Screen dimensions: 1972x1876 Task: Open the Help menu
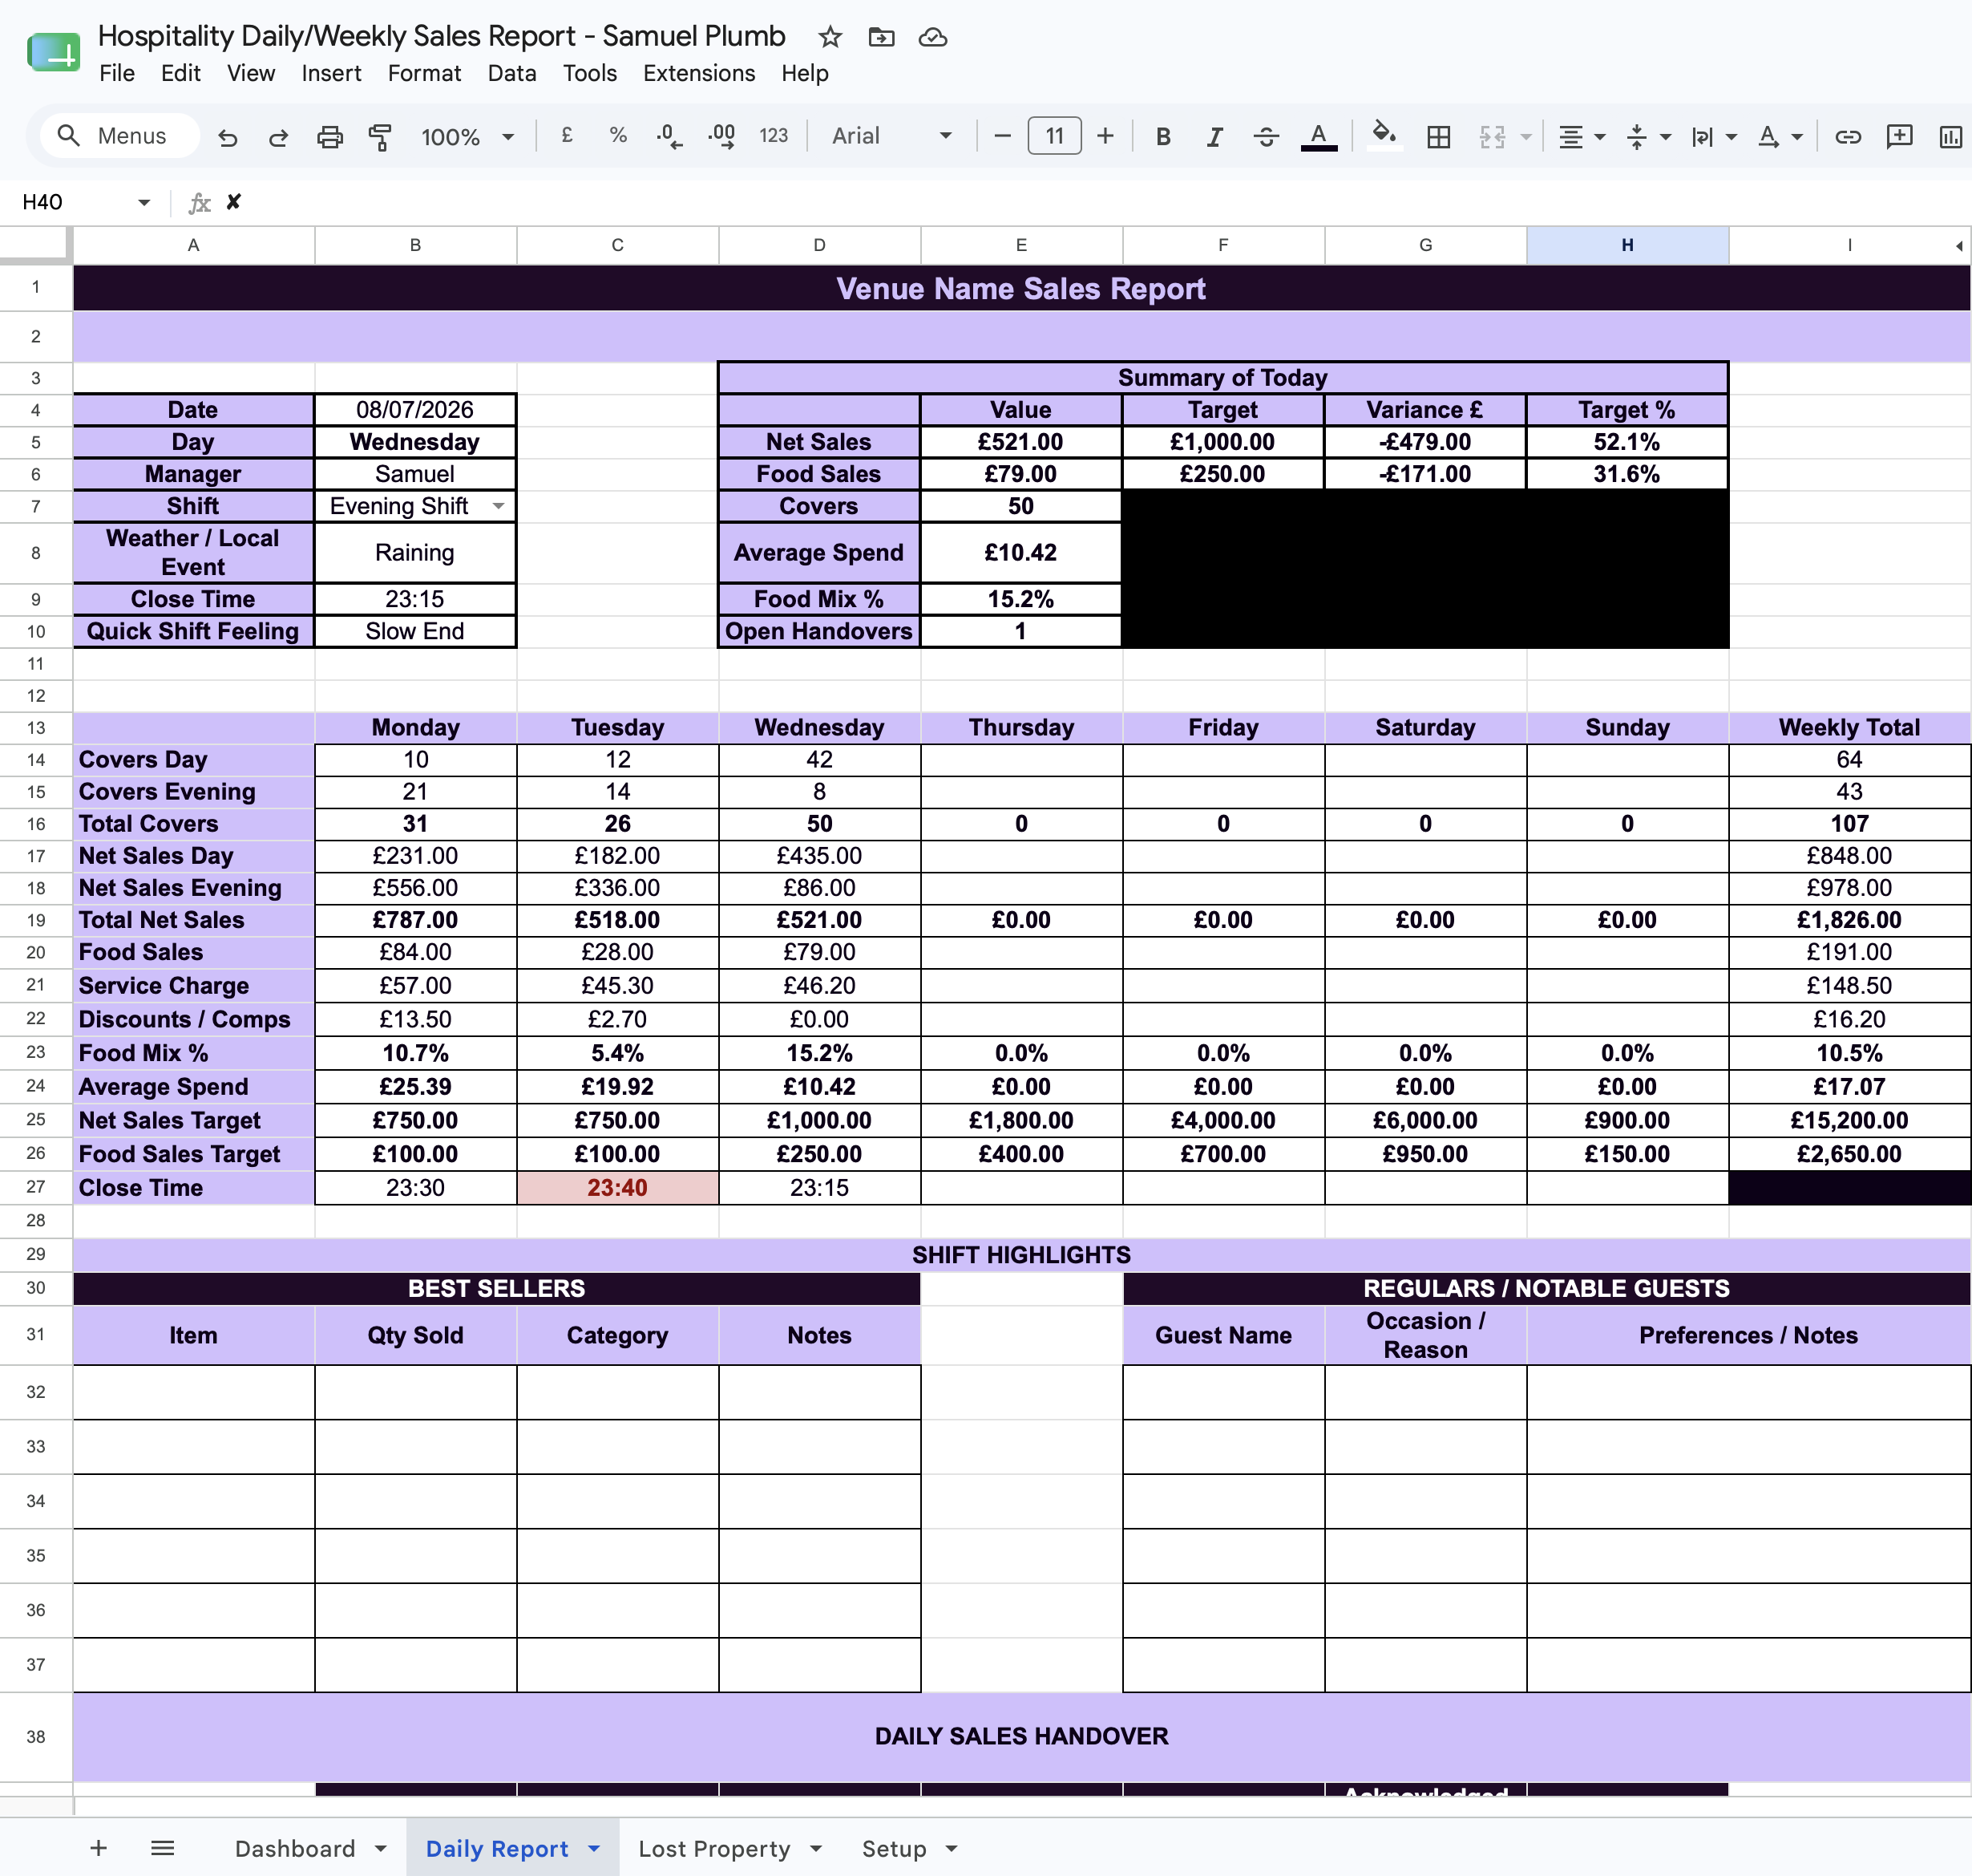coord(805,73)
